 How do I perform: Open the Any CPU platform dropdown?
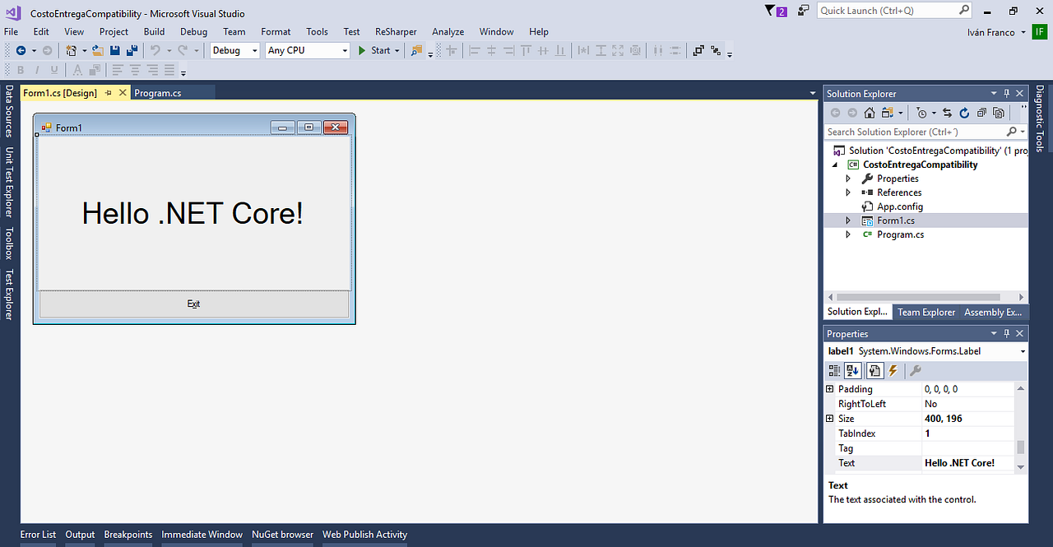click(x=346, y=50)
